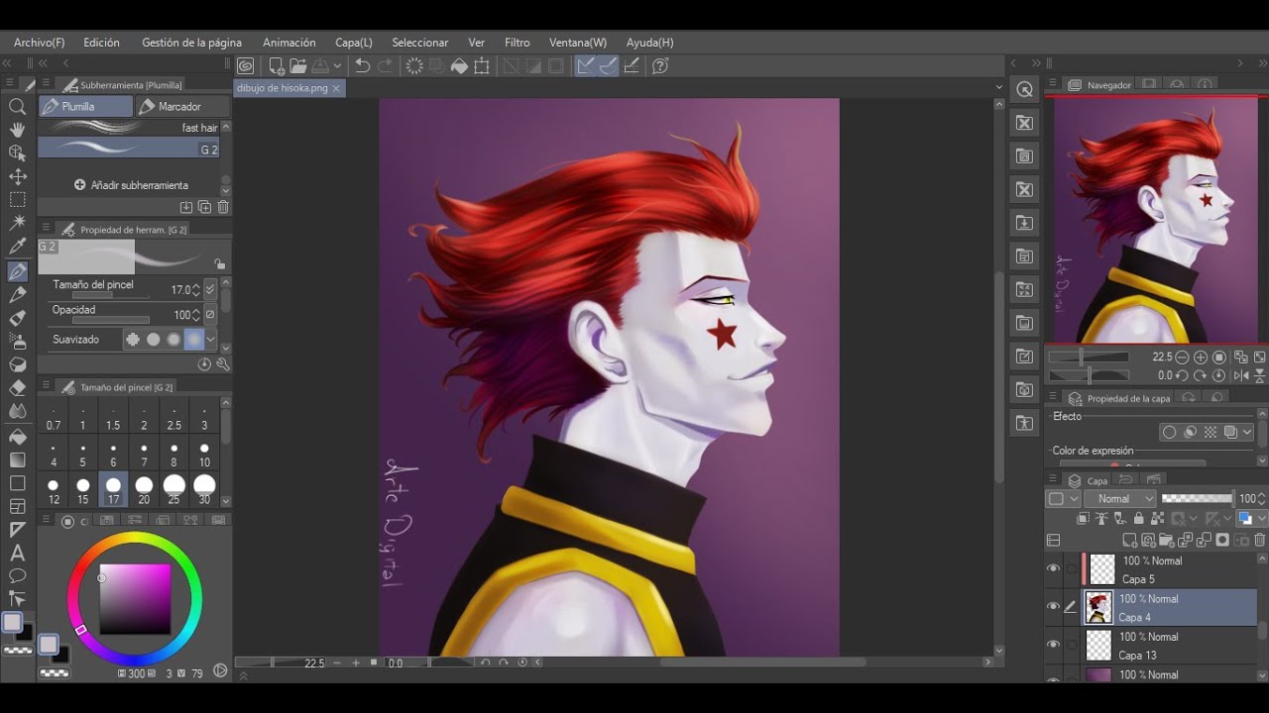Select the Hand move-view tool
This screenshot has width=1269, height=713.
tap(17, 130)
